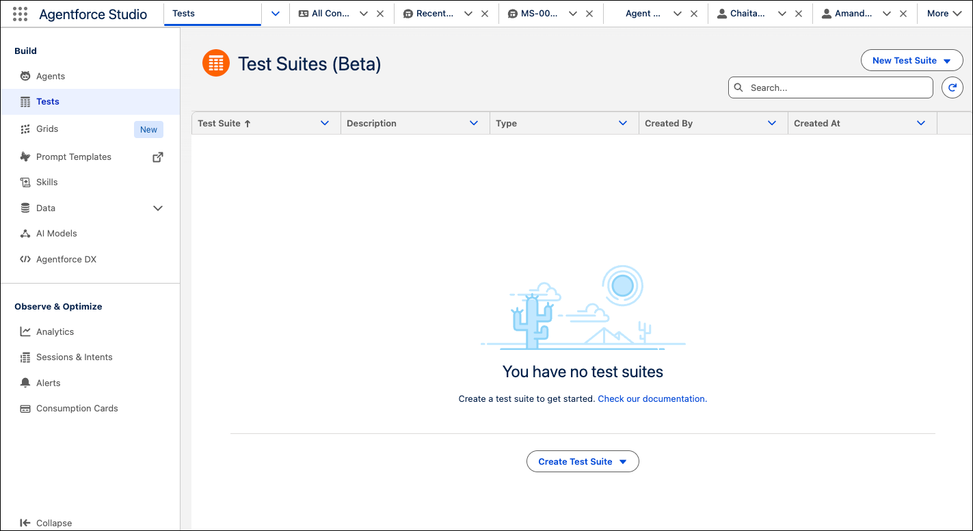The width and height of the screenshot is (973, 531).
Task: Open the Created At column menu chevron
Action: point(921,123)
